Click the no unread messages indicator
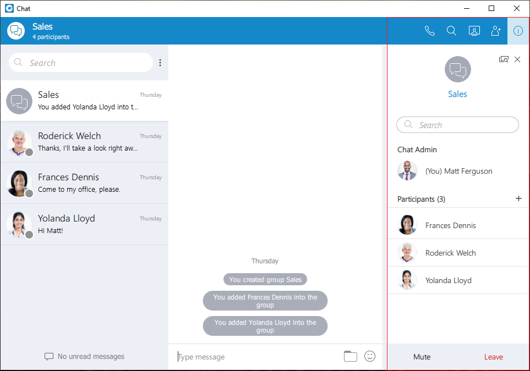This screenshot has height=371, width=530. point(84,356)
